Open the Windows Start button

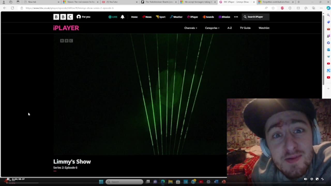point(101,182)
